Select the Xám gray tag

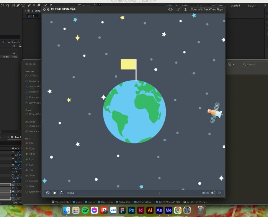point(30,176)
